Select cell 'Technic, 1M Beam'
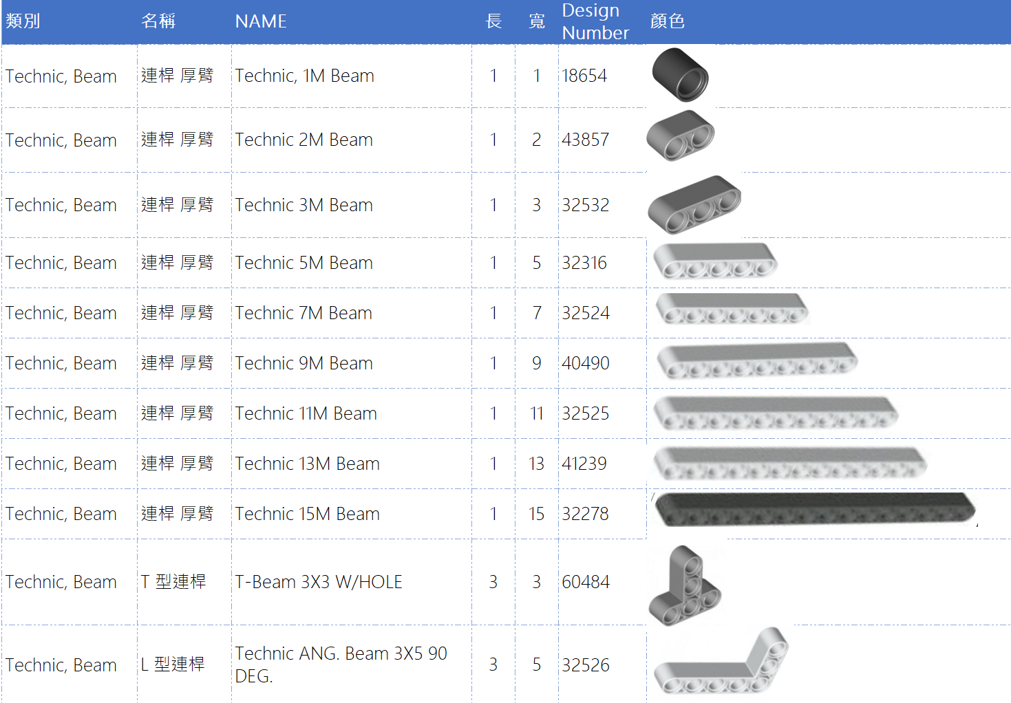This screenshot has width=1011, height=703. coord(352,76)
